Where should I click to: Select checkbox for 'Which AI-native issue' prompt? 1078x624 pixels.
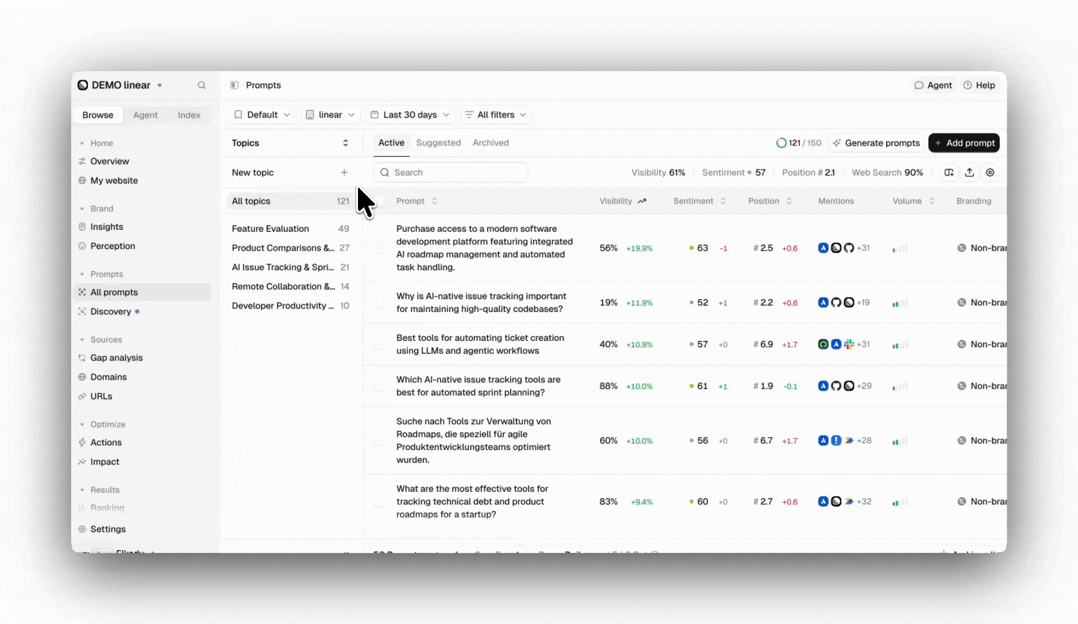379,386
